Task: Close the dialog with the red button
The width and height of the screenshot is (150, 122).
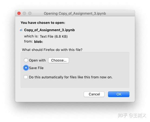Action: 19,13
